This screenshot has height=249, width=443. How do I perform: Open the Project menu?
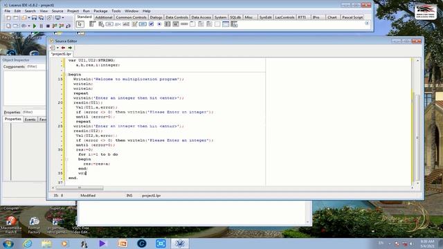[x=73, y=11]
